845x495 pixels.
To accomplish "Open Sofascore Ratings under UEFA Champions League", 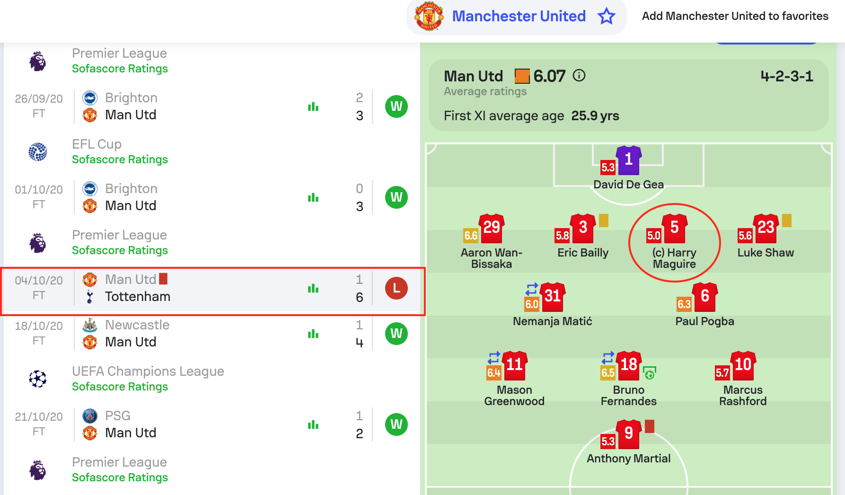I will click(120, 387).
